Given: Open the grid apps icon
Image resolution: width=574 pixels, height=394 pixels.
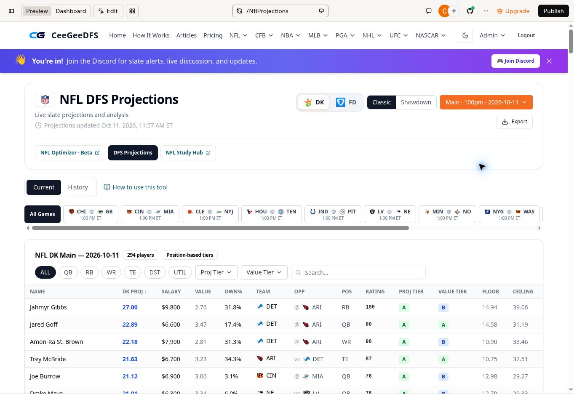Looking at the screenshot, I should click(132, 11).
